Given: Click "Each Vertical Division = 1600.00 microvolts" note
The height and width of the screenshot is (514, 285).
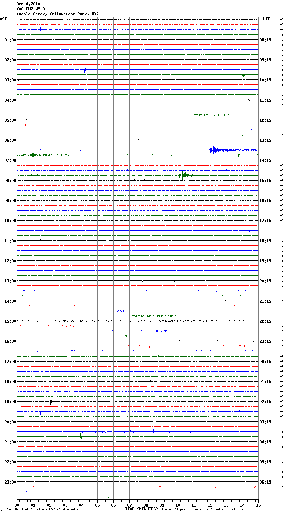Looking at the screenshot, I should click(43, 509).
